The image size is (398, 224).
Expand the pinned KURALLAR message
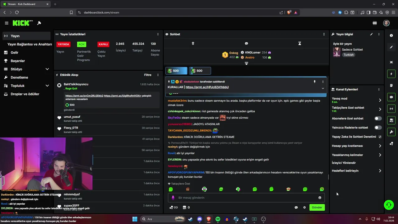323,88
